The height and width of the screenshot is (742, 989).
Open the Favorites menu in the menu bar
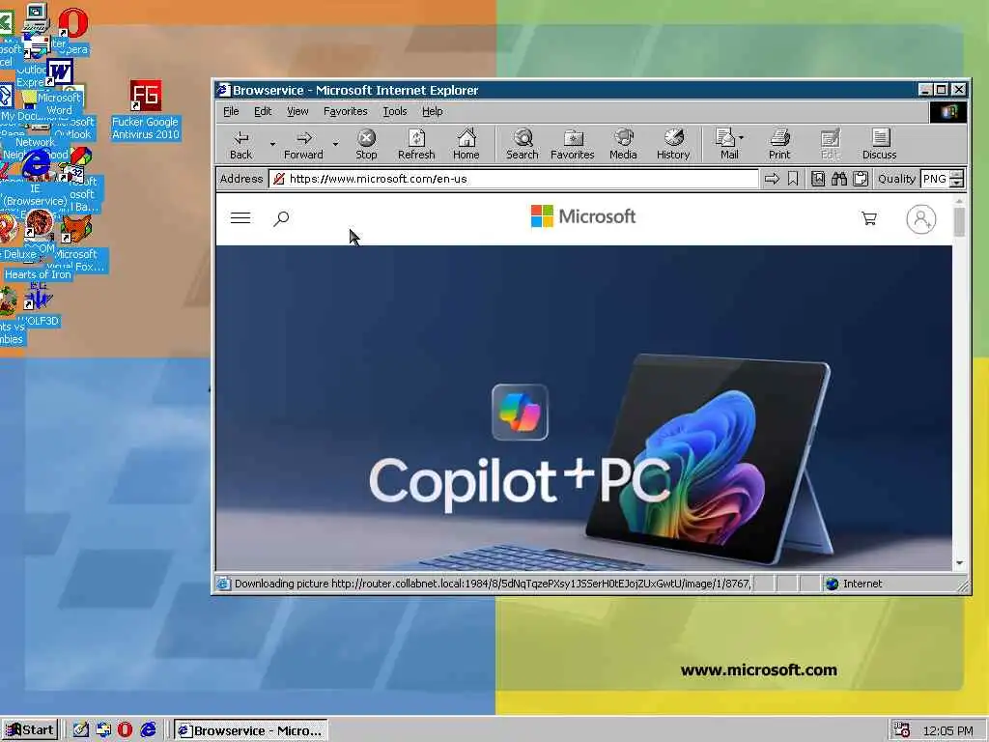(x=345, y=112)
